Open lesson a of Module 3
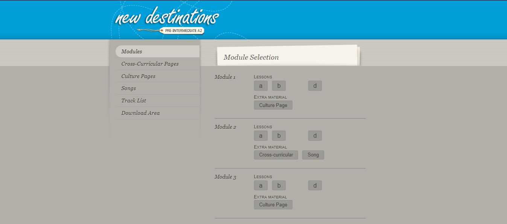This screenshot has height=224, width=507. [261, 186]
